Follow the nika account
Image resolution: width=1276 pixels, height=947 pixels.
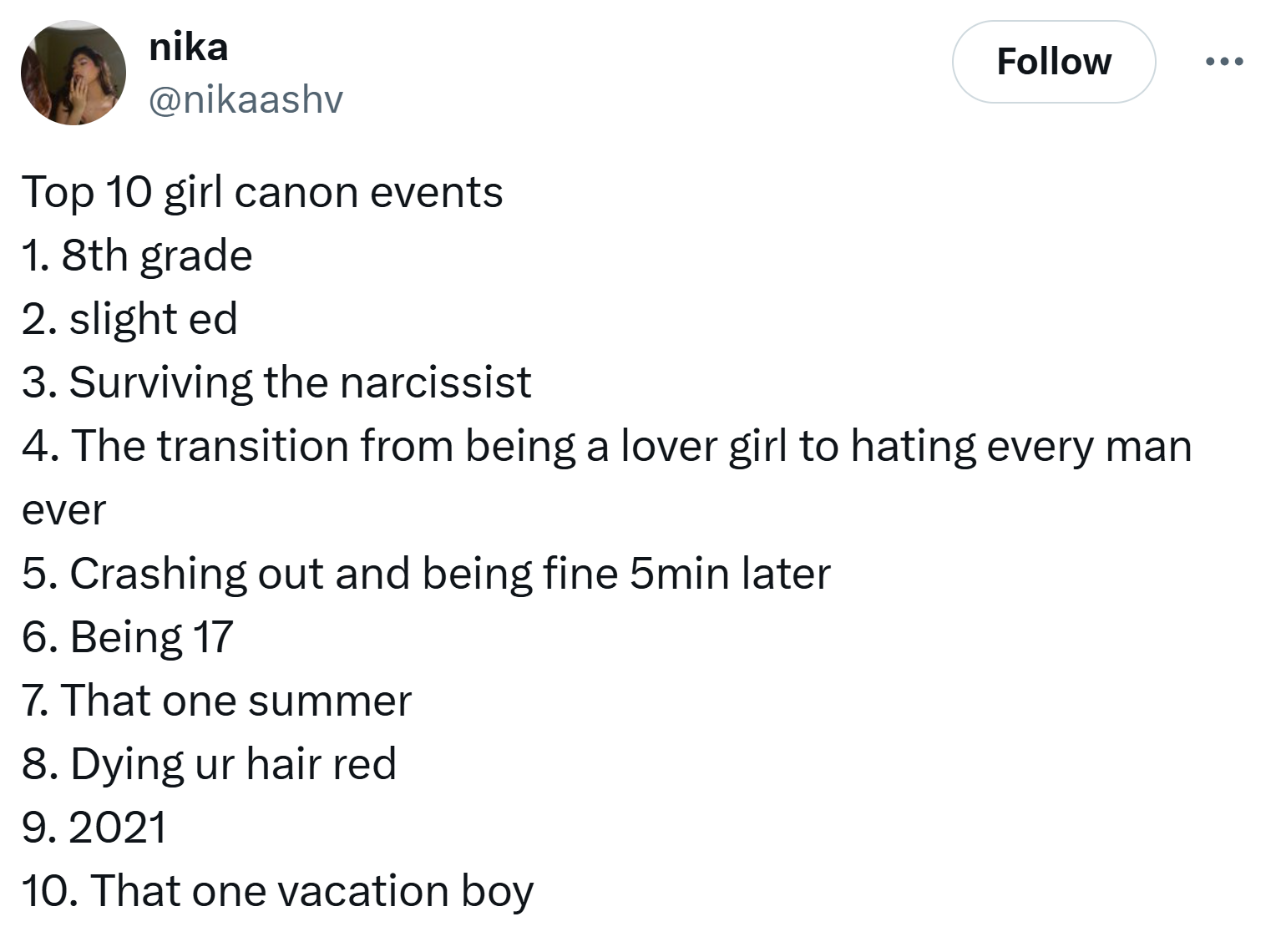click(1054, 62)
